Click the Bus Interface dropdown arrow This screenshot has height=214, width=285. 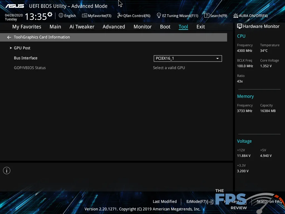point(217,59)
